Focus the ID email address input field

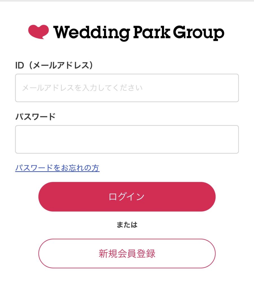click(127, 88)
